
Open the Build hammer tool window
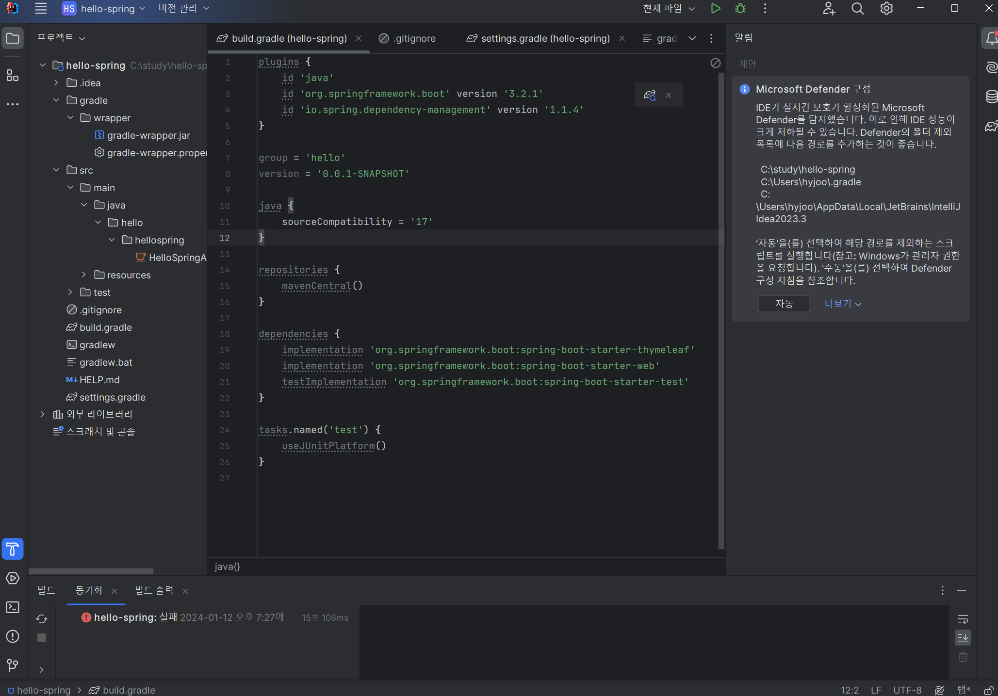[x=13, y=549]
